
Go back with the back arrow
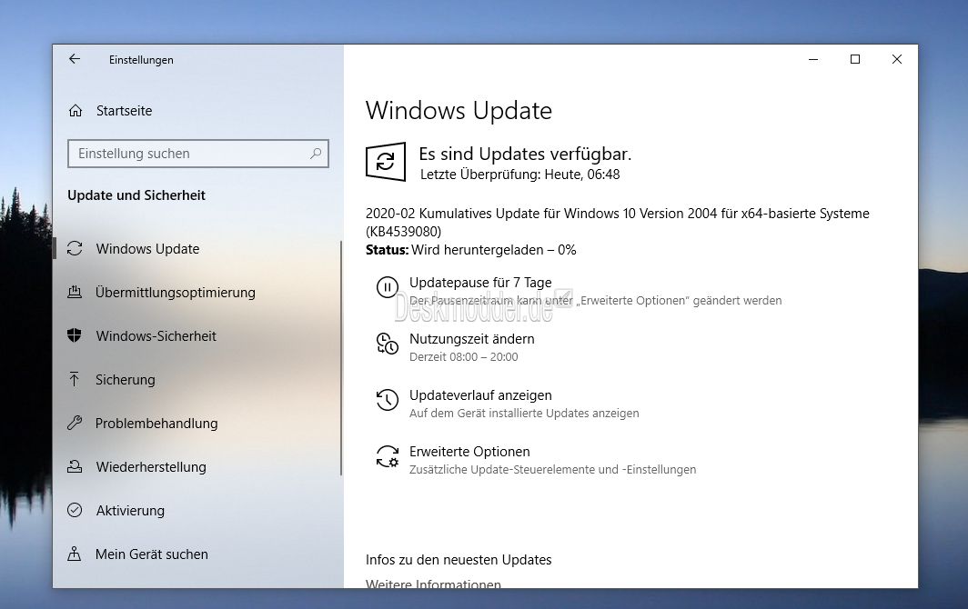pos(75,59)
